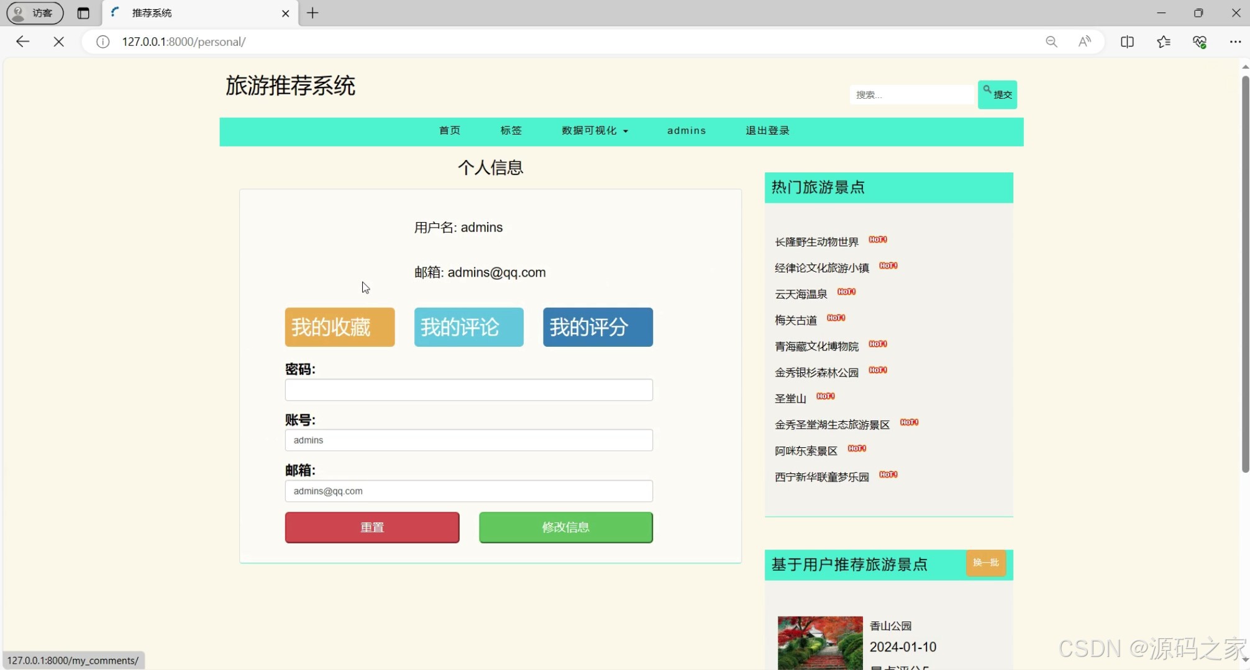The image size is (1250, 670).
Task: Click the stop loading icon
Action: [x=58, y=42]
